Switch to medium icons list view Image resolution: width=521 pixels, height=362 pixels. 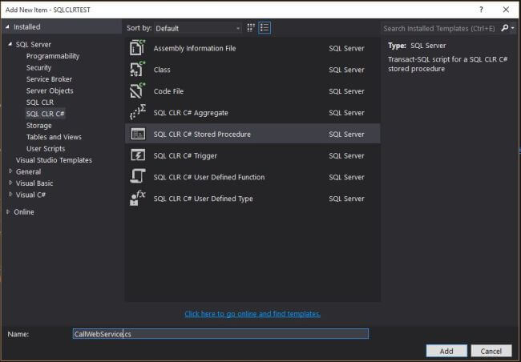pyautogui.click(x=265, y=28)
